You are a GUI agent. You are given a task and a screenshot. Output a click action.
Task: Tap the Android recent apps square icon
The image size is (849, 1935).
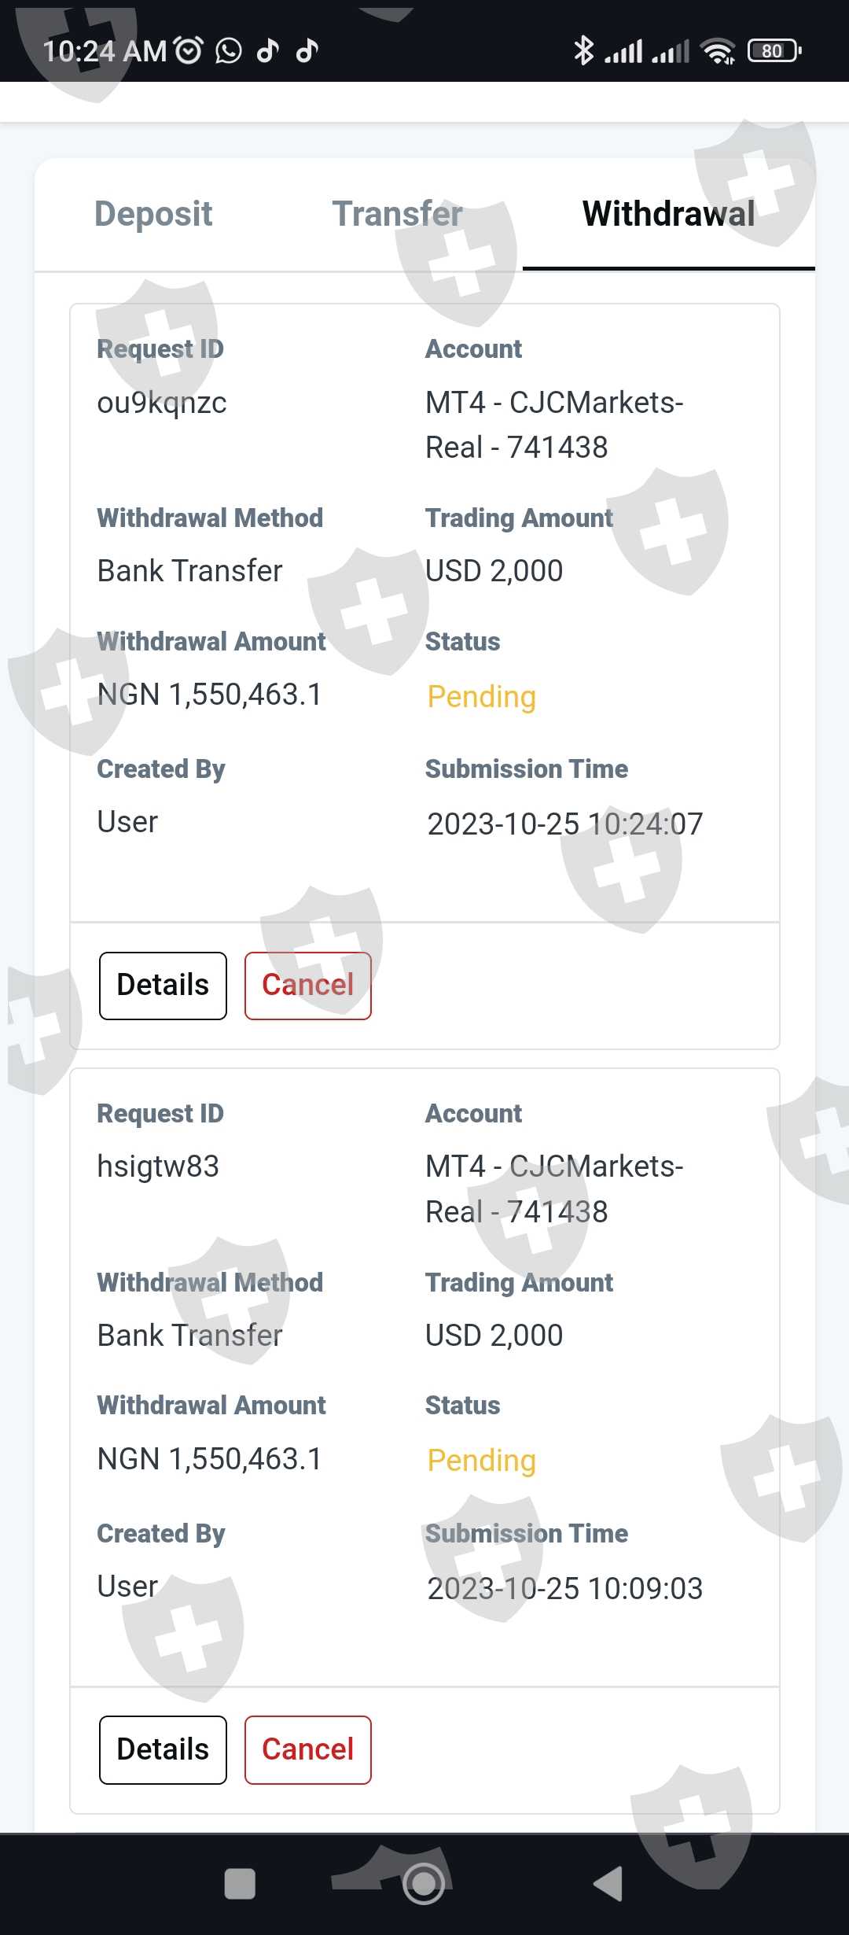pyautogui.click(x=240, y=1884)
